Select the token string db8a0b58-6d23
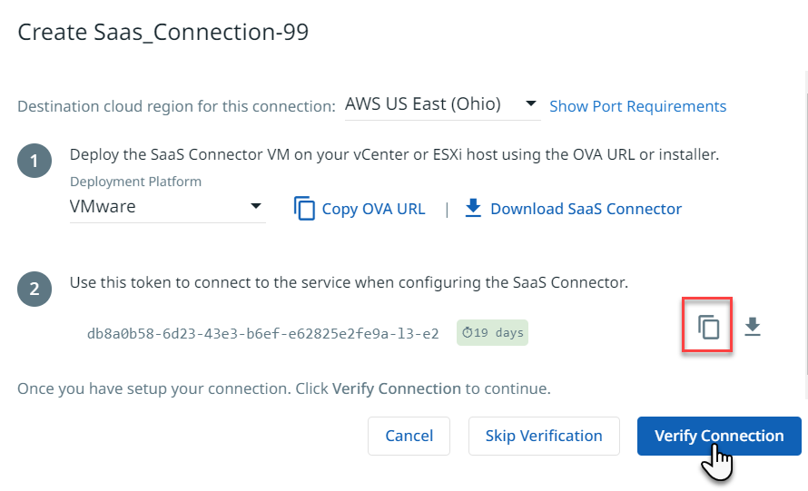 click(x=262, y=333)
